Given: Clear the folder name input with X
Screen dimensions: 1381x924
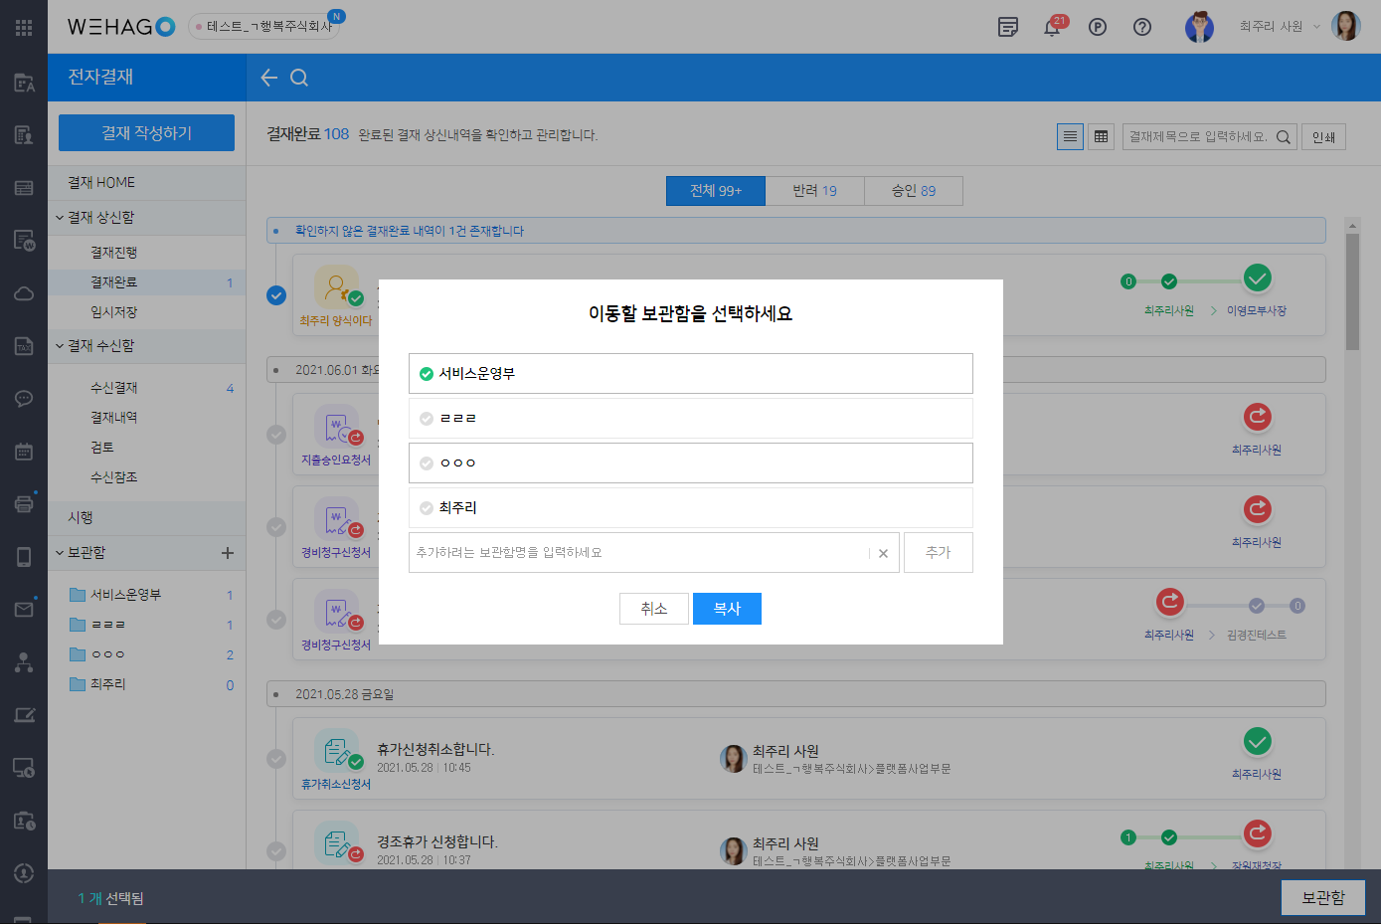Looking at the screenshot, I should click(x=883, y=553).
